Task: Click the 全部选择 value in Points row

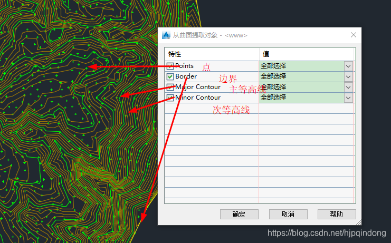Action: click(x=273, y=66)
